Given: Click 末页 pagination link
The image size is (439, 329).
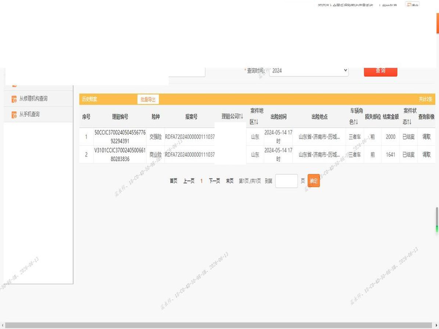Looking at the screenshot, I should 229,181.
